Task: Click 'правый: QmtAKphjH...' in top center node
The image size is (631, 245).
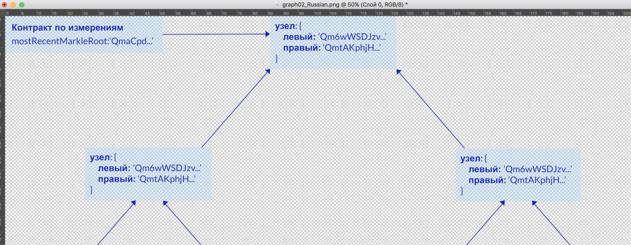Action: point(332,48)
